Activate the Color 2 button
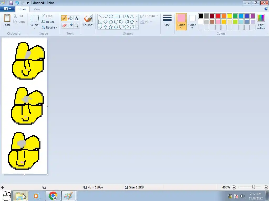 (x=192, y=22)
